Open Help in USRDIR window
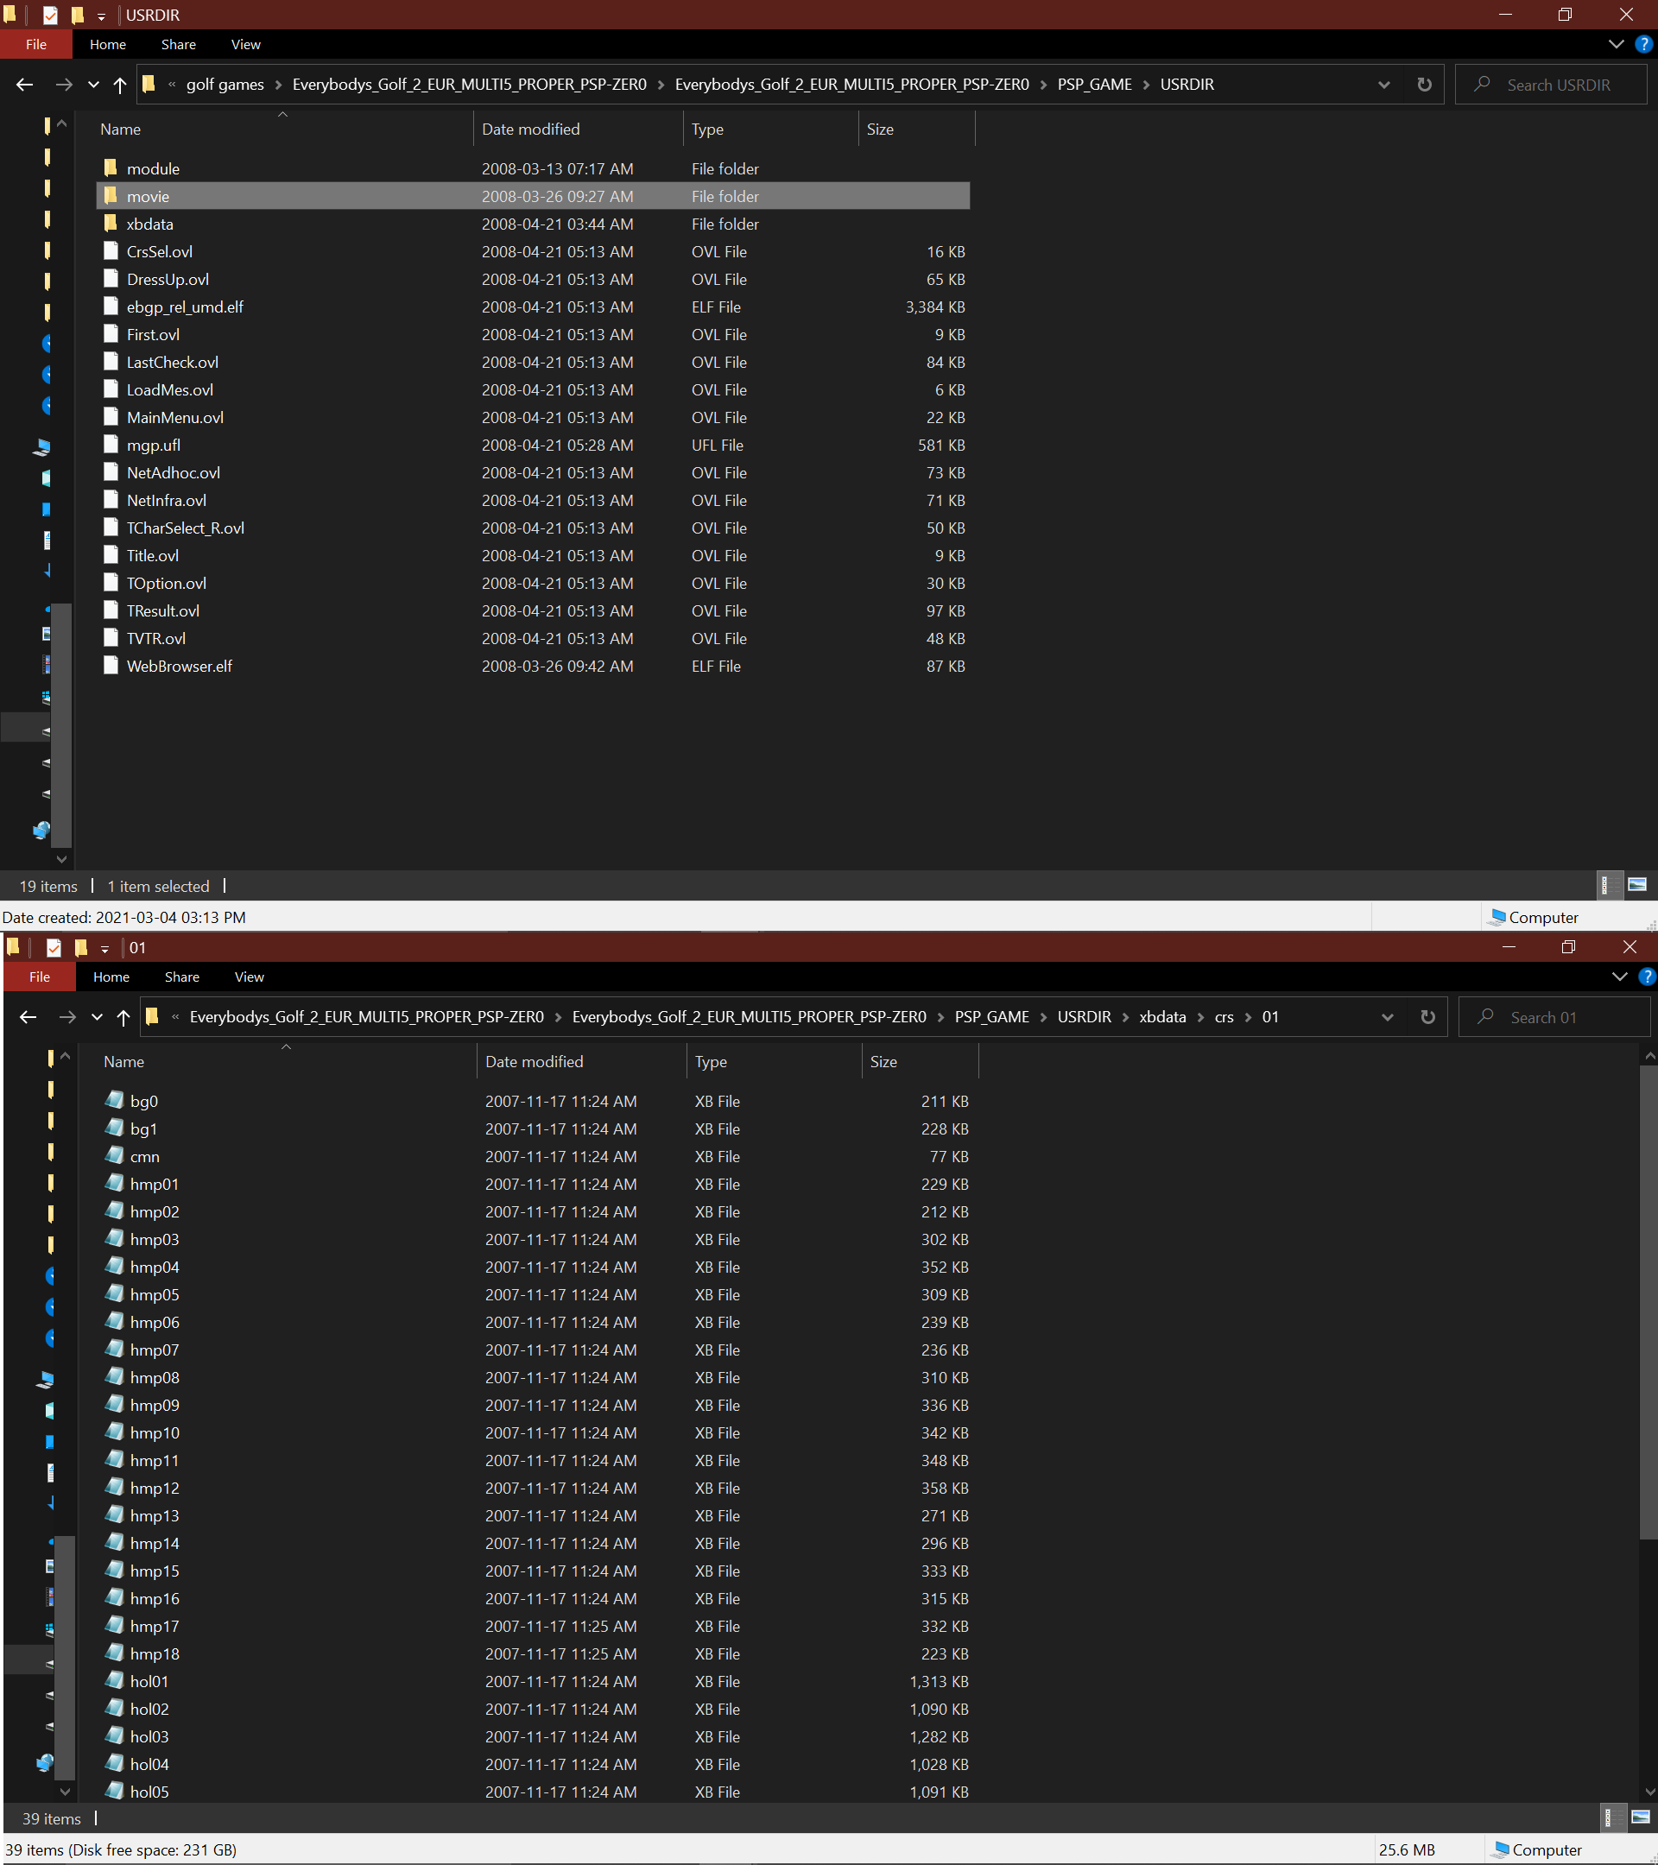1658x1865 pixels. [x=1643, y=44]
